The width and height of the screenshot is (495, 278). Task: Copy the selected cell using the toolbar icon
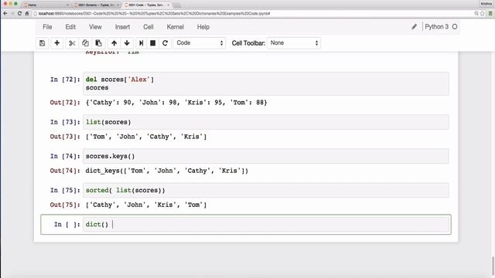[x=85, y=43]
